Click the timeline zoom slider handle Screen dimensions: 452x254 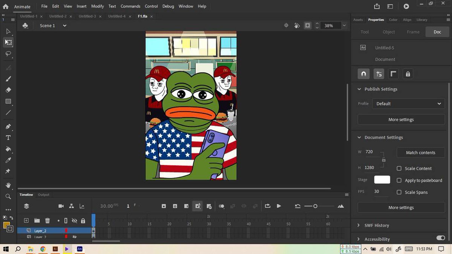coord(315,206)
